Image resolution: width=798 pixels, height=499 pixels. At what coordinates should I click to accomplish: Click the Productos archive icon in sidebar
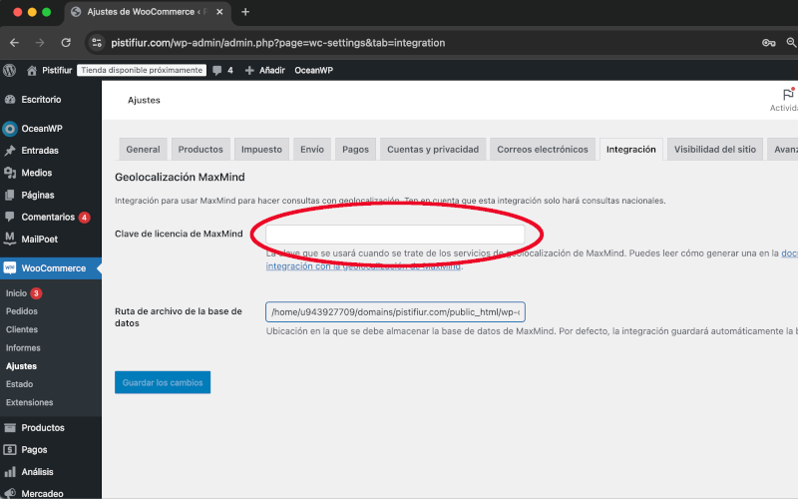tap(10, 428)
